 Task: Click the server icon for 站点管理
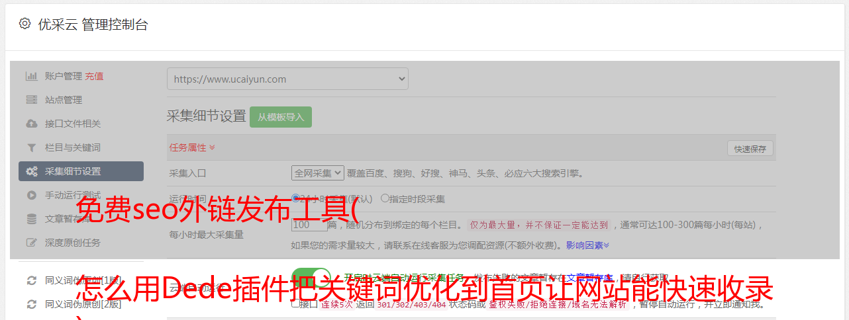click(31, 100)
